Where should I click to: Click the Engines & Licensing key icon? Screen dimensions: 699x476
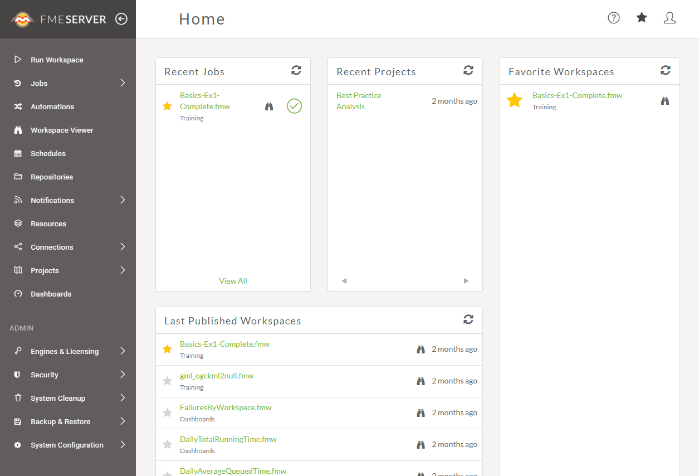point(18,351)
